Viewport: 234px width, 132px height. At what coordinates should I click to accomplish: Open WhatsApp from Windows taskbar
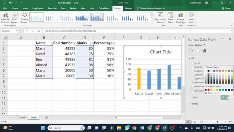tap(127, 128)
